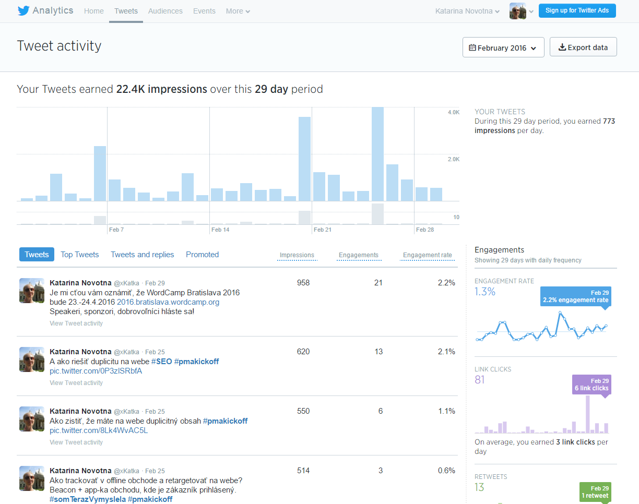Click the Analytics title text

point(53,10)
